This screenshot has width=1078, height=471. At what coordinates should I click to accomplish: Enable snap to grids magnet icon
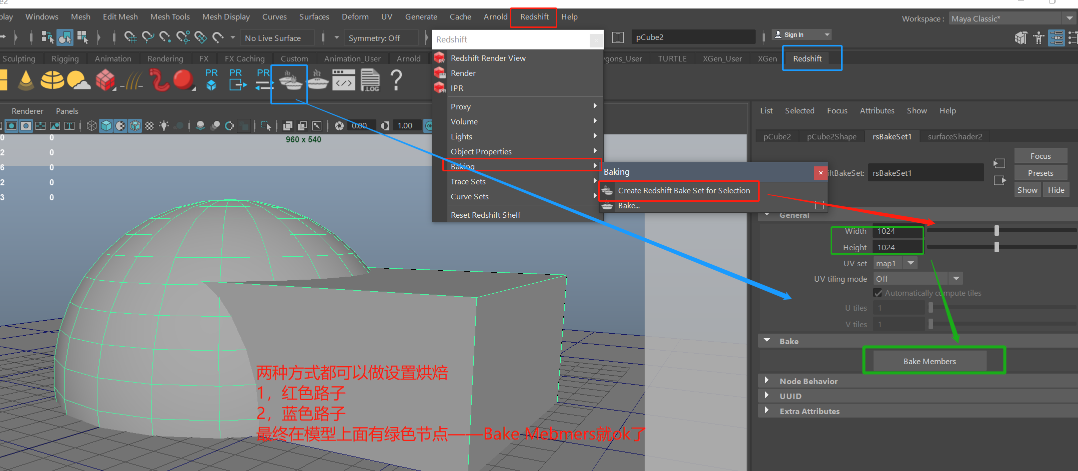coord(130,37)
